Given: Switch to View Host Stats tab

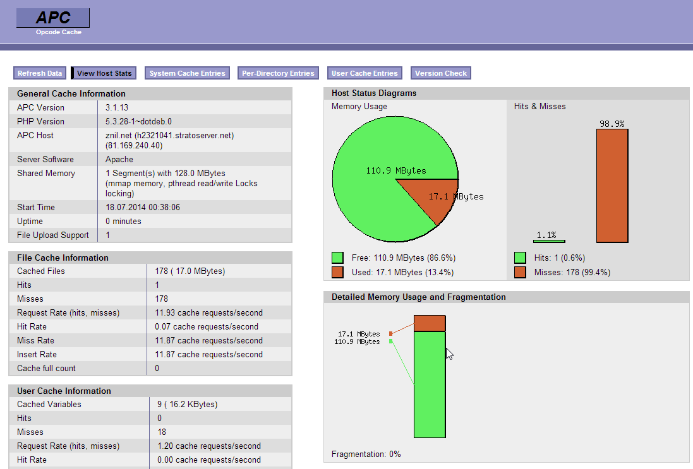Looking at the screenshot, I should [x=104, y=73].
